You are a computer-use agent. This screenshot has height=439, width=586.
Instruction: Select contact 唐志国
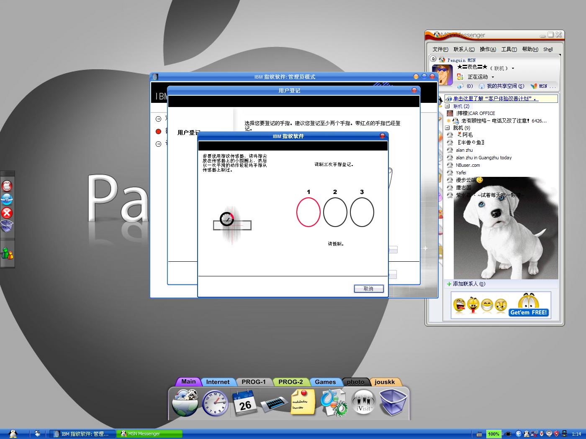point(463,188)
